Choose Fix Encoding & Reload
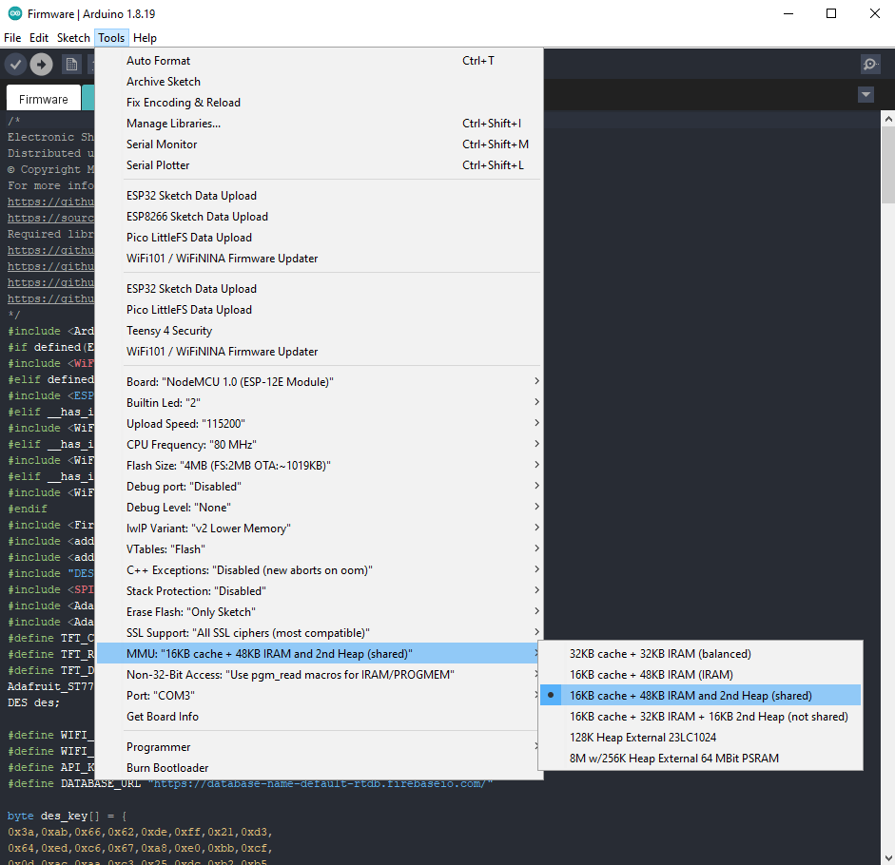Viewport: 895px width, 865px height. [319, 102]
